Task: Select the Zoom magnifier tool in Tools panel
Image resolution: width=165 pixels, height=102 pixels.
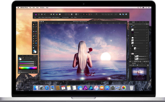Action: tap(34, 48)
